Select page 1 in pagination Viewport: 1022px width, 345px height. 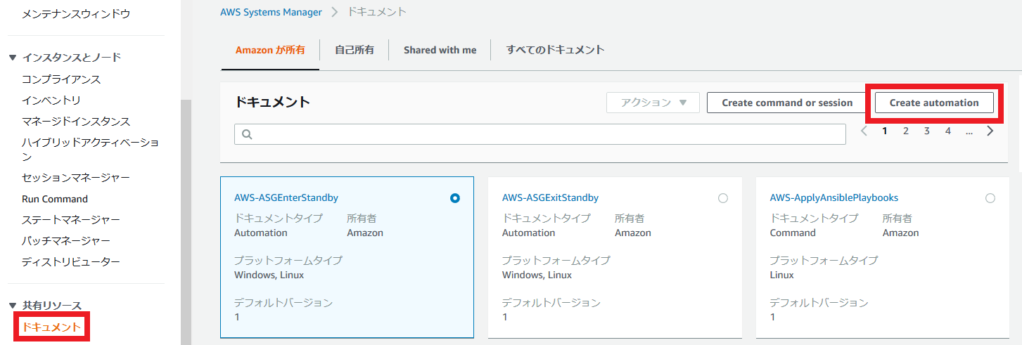coord(885,131)
